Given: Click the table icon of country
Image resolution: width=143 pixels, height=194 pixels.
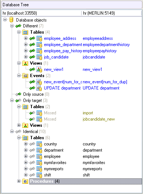Looking at the screenshot, I should (39, 144).
